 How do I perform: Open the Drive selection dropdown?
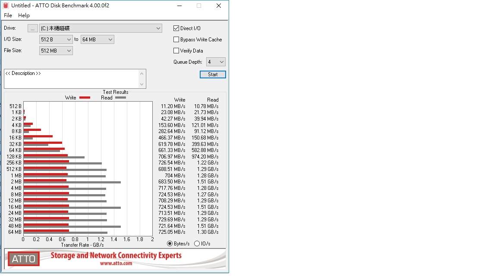(101, 28)
